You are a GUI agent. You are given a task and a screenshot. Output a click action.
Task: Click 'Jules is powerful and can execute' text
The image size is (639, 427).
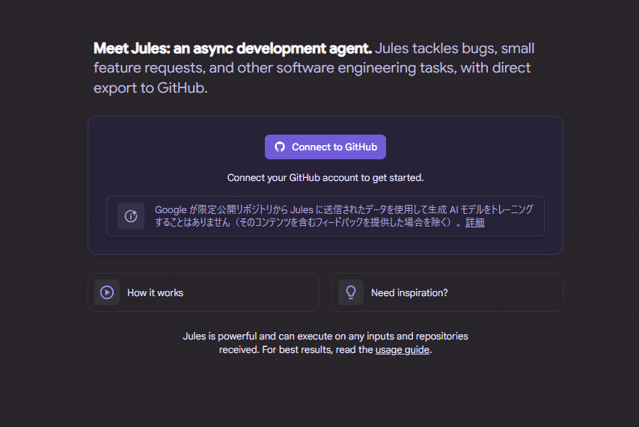tap(325, 342)
